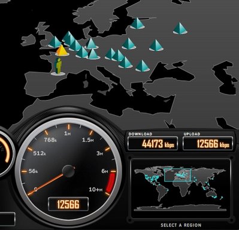The image size is (239, 230).
Task: Click the Europe highlight box on world minimap
Action: [x=178, y=175]
